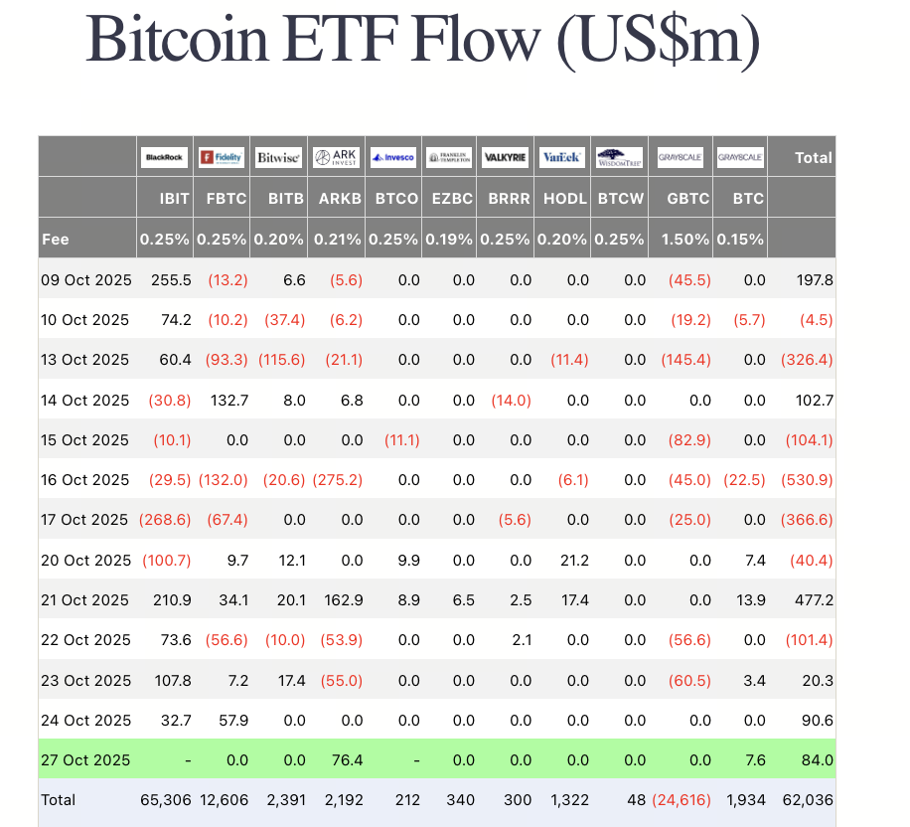This screenshot has width=910, height=827.
Task: Select the Bitwise logo in header
Action: (278, 157)
